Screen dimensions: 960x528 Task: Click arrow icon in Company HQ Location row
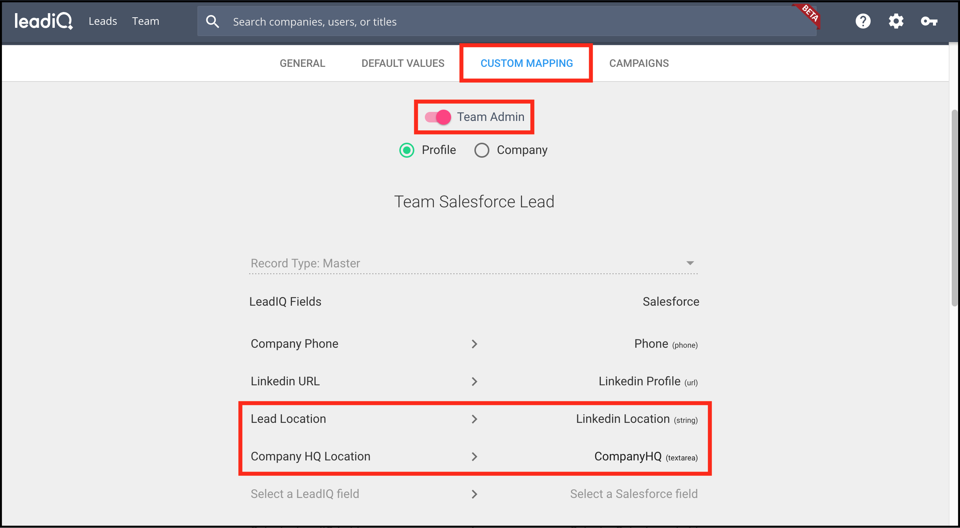[x=474, y=457]
